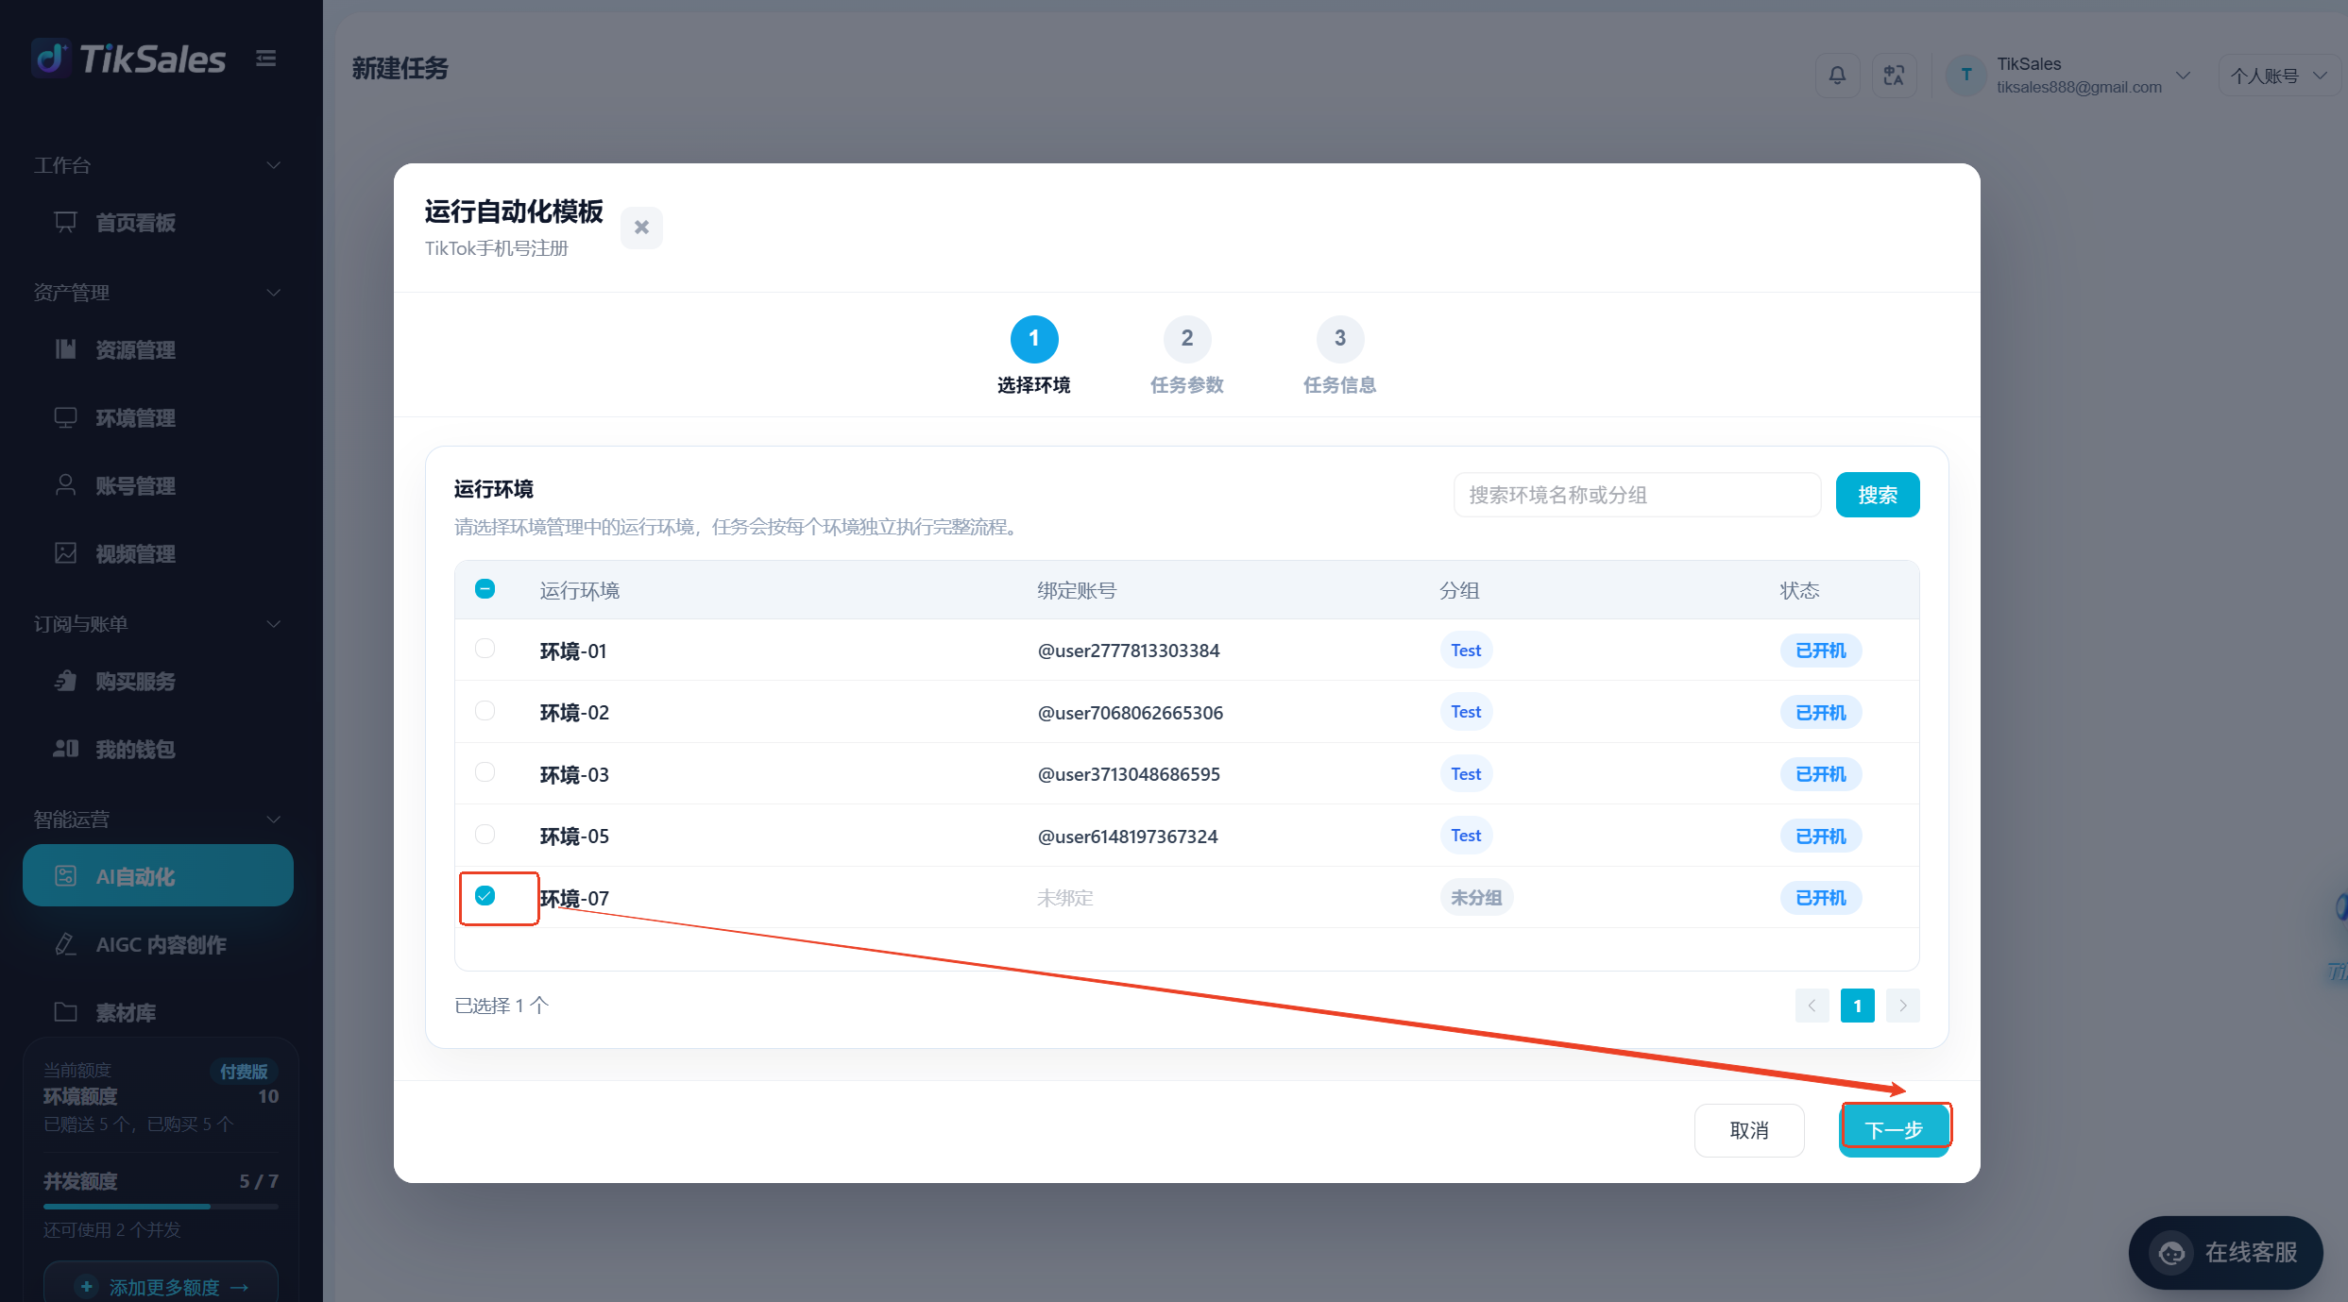Open 环境管理 monitor icon in sidebar

pos(65,417)
